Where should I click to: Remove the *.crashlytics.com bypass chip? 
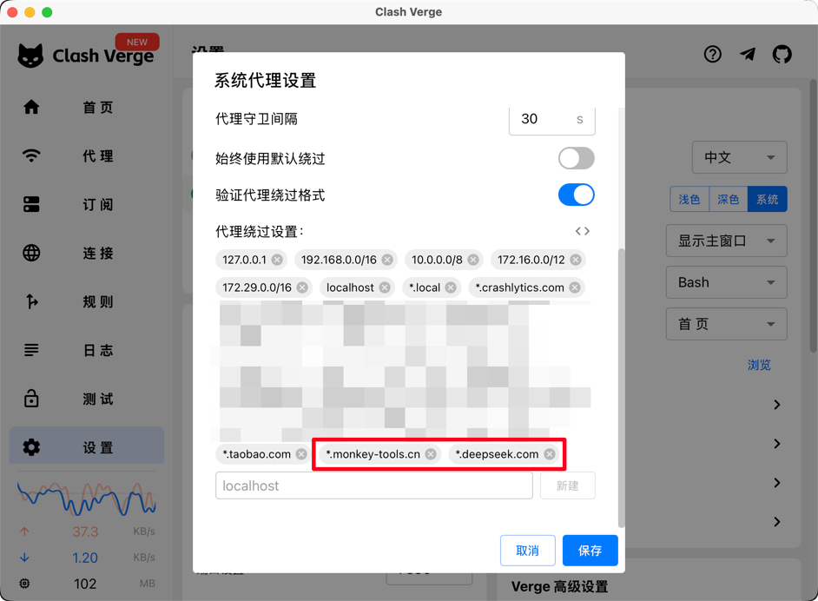574,287
